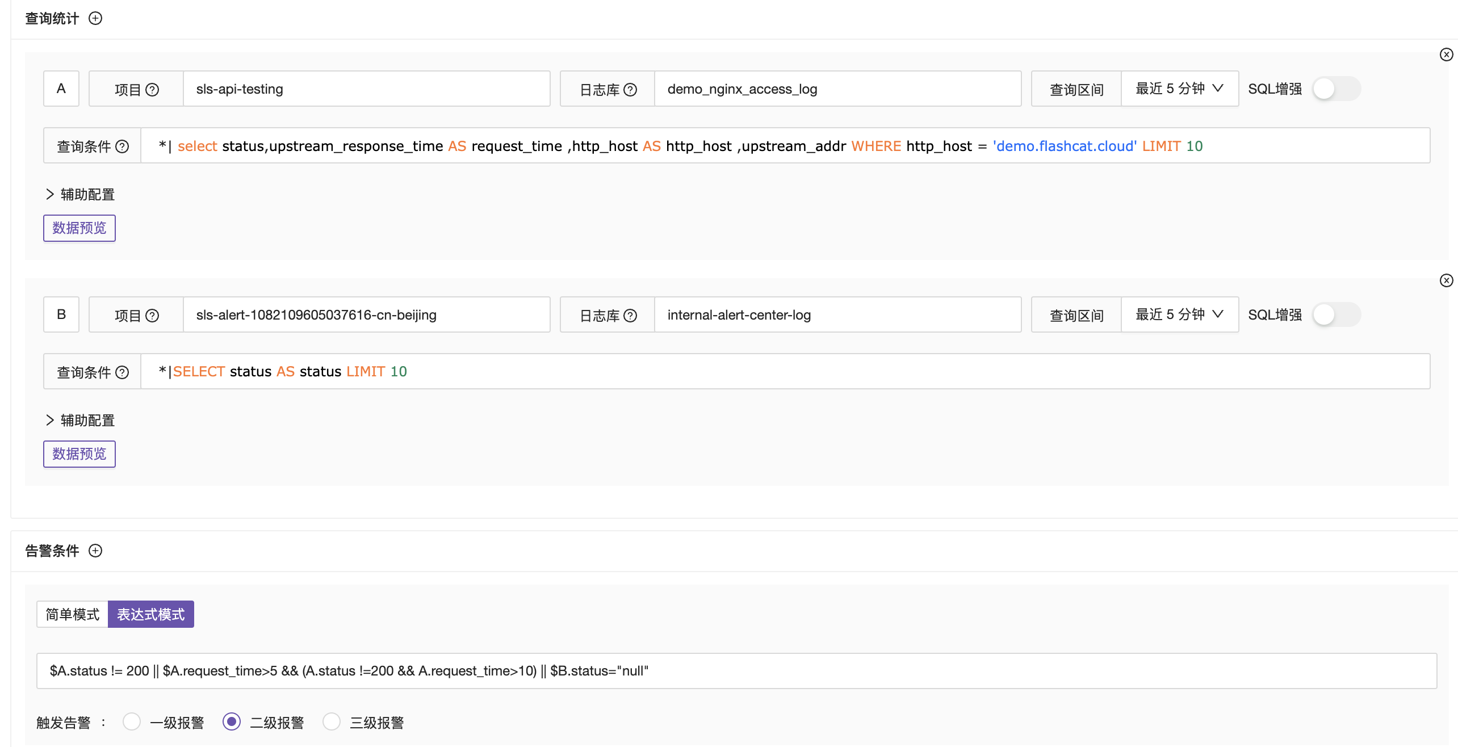The height and width of the screenshot is (747, 1458).
Task: Open help icon next to 日志库 in query B
Action: (630, 316)
